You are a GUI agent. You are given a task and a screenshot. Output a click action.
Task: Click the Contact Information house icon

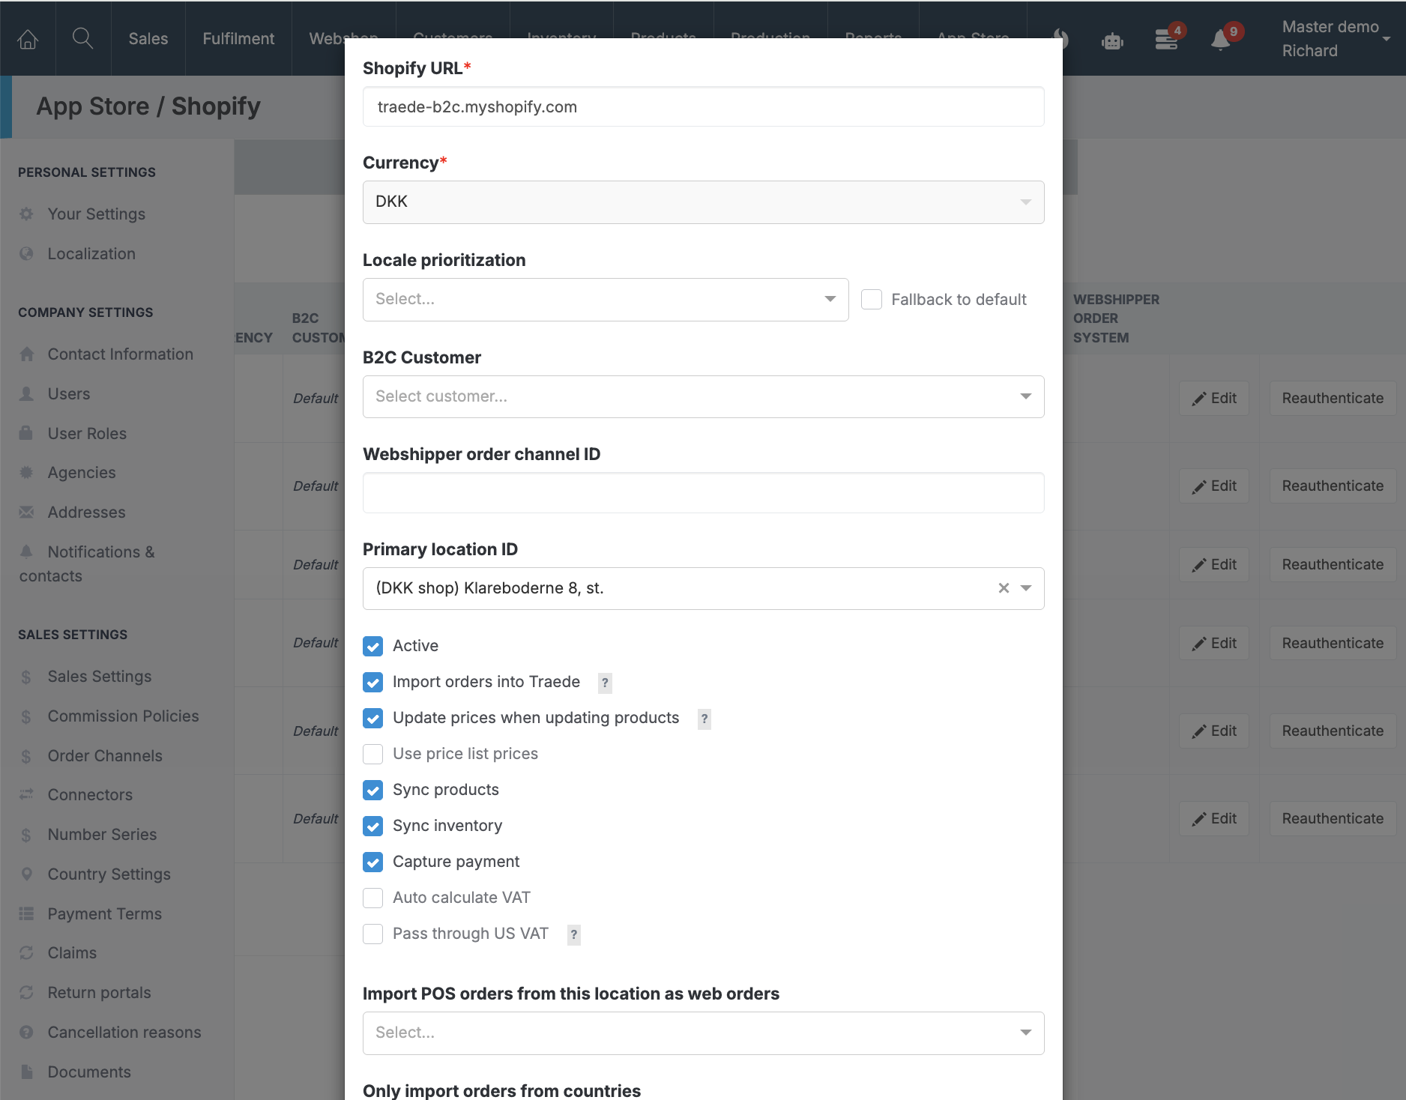click(27, 354)
